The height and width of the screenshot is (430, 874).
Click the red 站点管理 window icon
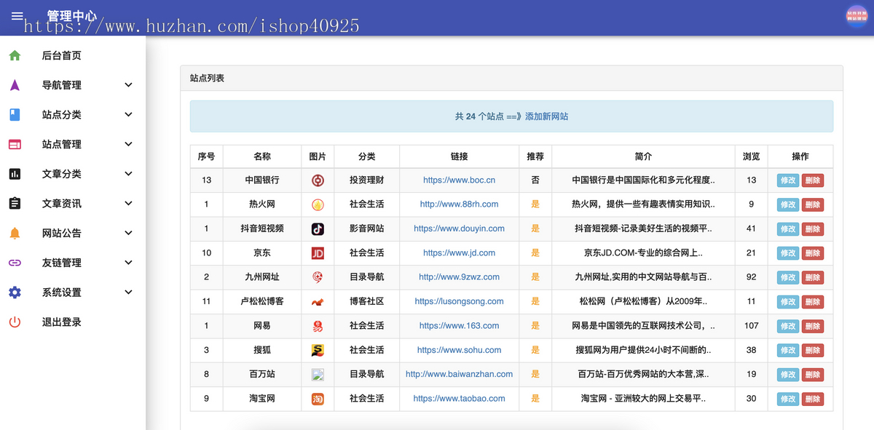click(x=15, y=144)
